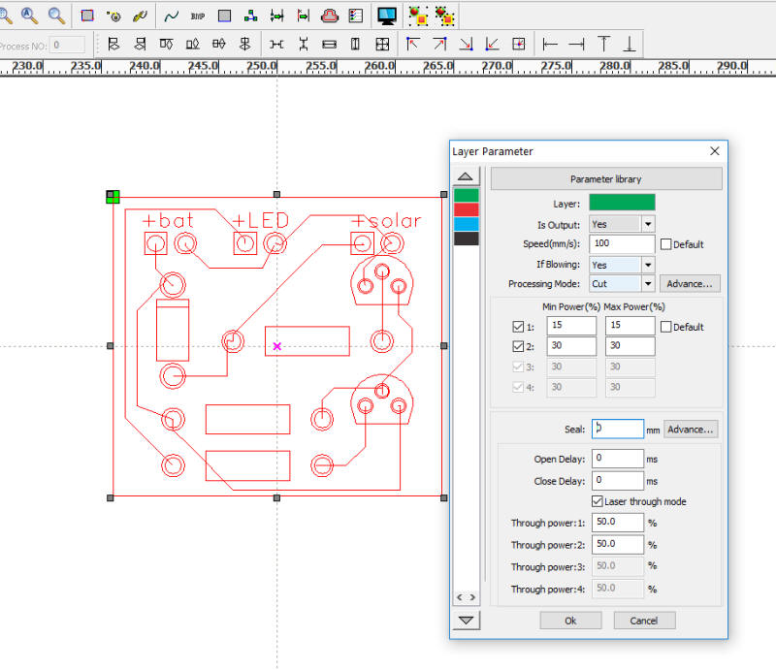Move object to bottom-right corner icon

(466, 45)
